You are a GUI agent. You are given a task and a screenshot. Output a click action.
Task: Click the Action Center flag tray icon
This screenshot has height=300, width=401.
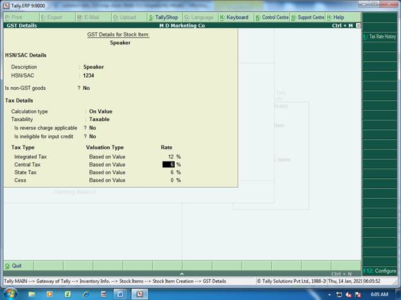(x=358, y=295)
